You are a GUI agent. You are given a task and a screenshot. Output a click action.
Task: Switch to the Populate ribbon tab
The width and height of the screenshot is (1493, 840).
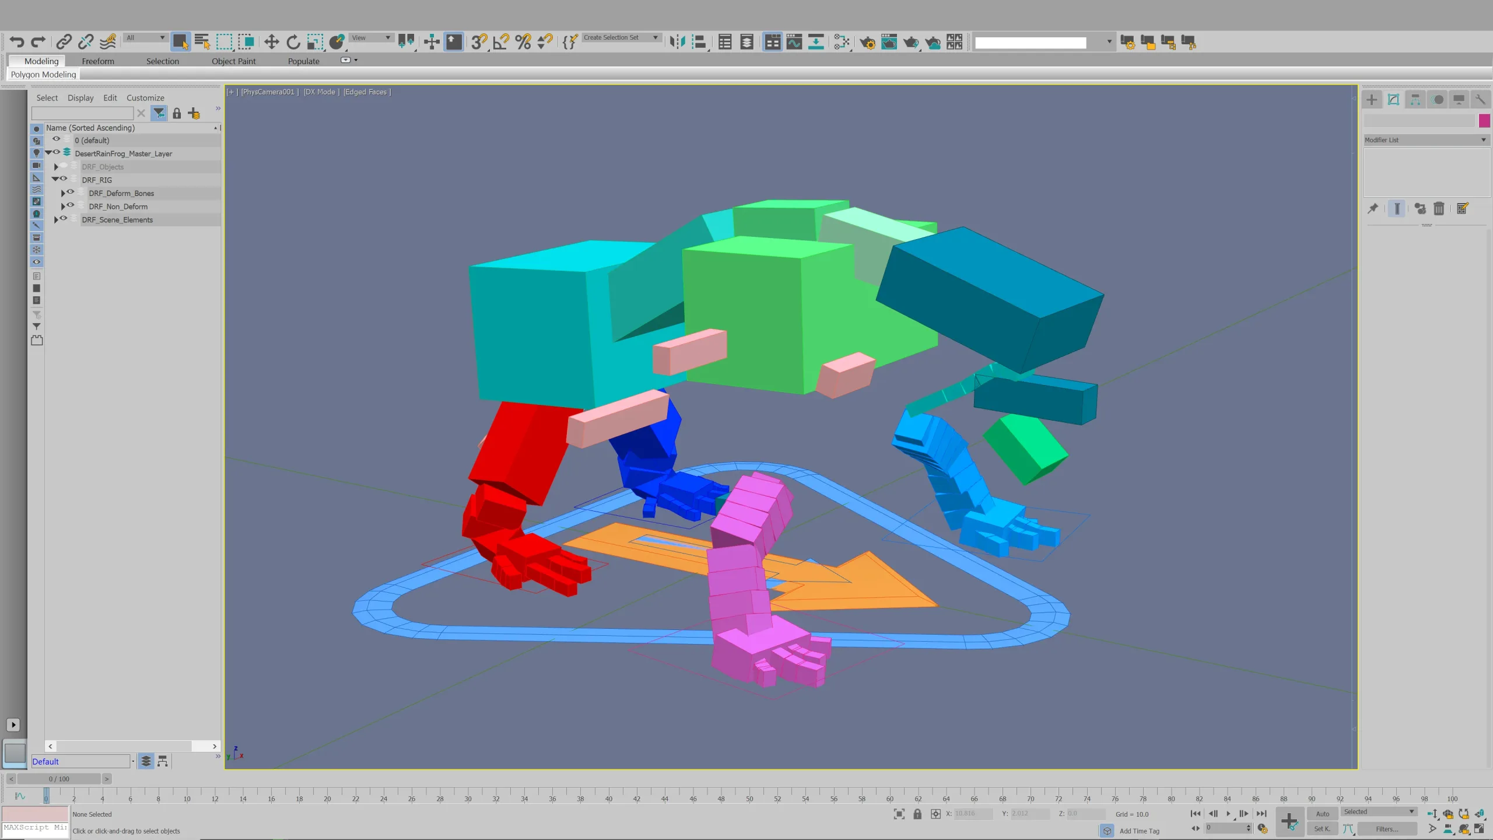[x=303, y=61]
